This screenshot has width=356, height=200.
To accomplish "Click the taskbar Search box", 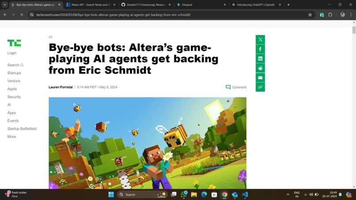I will click(x=142, y=194).
